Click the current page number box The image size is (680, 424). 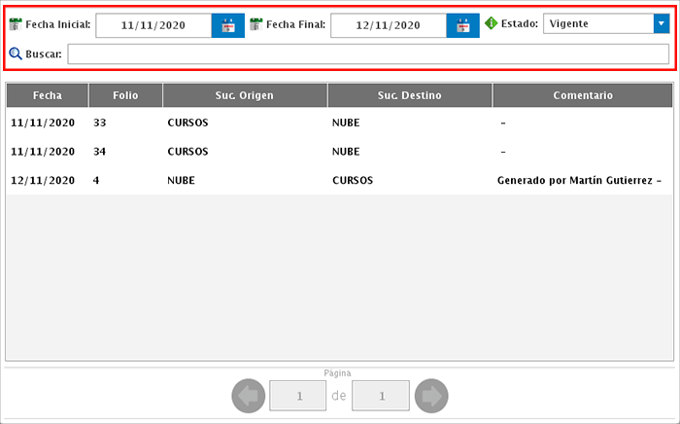pyautogui.click(x=297, y=396)
